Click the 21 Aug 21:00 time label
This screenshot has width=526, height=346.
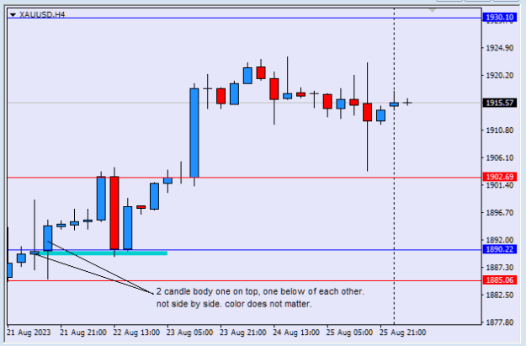83,333
